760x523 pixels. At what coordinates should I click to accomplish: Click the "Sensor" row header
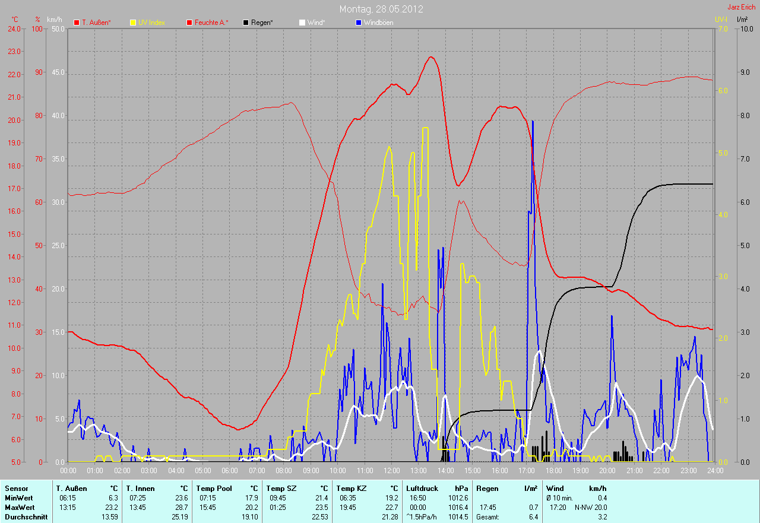[16, 489]
